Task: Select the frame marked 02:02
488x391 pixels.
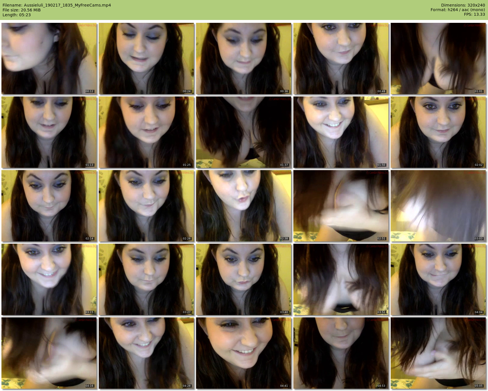Action: coord(438,132)
